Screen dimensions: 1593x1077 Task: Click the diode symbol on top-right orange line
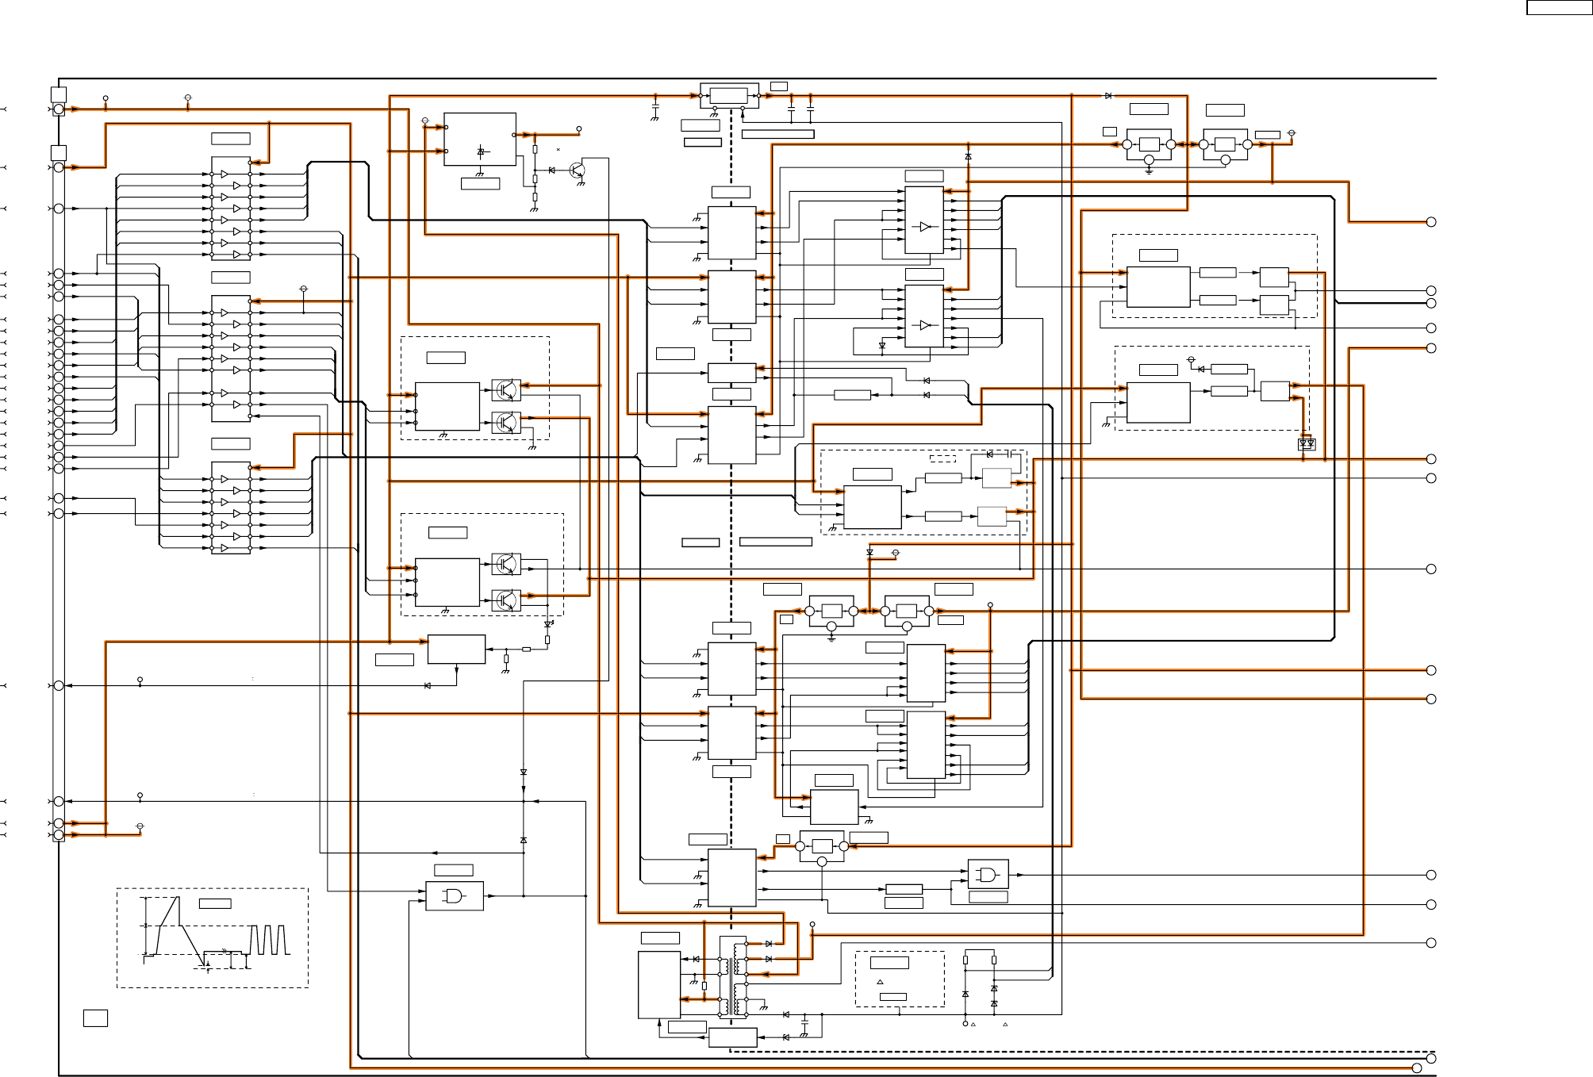coord(1107,95)
